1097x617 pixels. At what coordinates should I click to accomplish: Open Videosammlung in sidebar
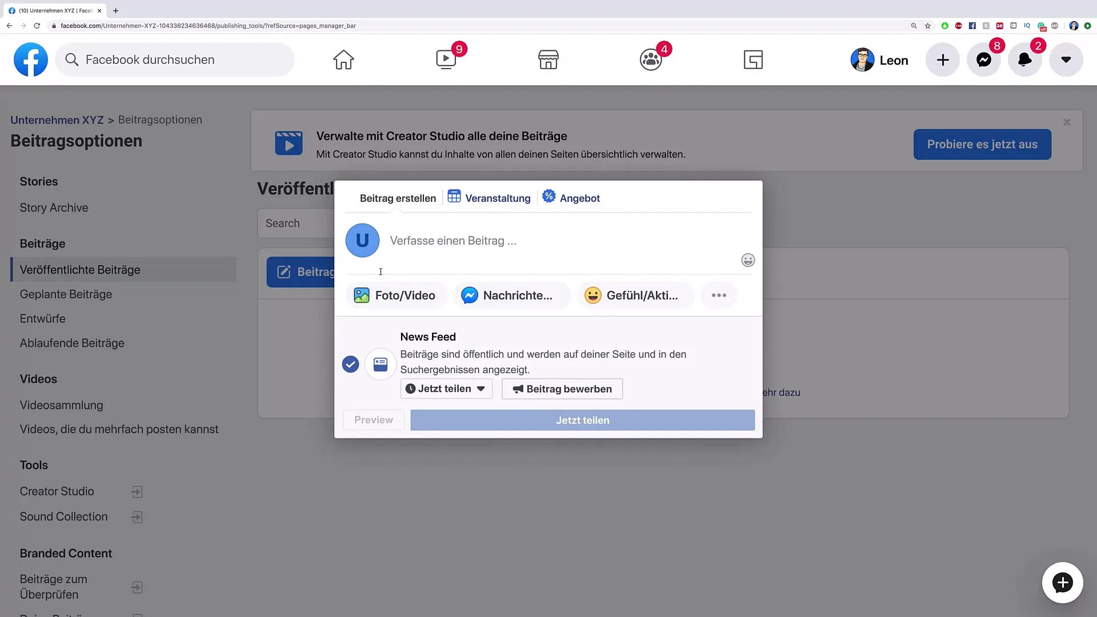tap(61, 406)
